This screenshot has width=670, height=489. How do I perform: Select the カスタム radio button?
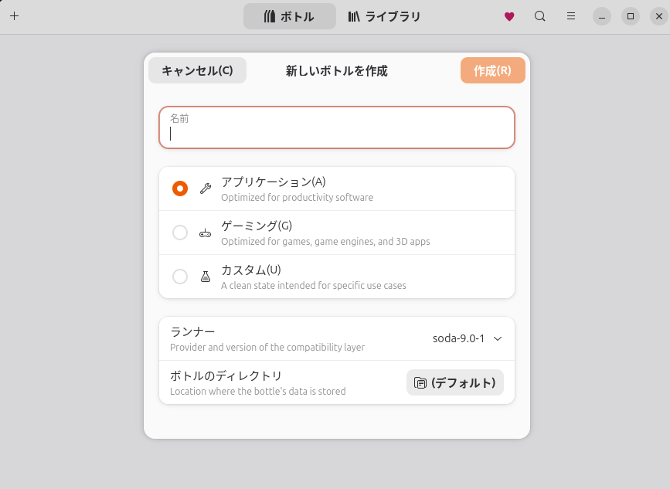coord(180,277)
